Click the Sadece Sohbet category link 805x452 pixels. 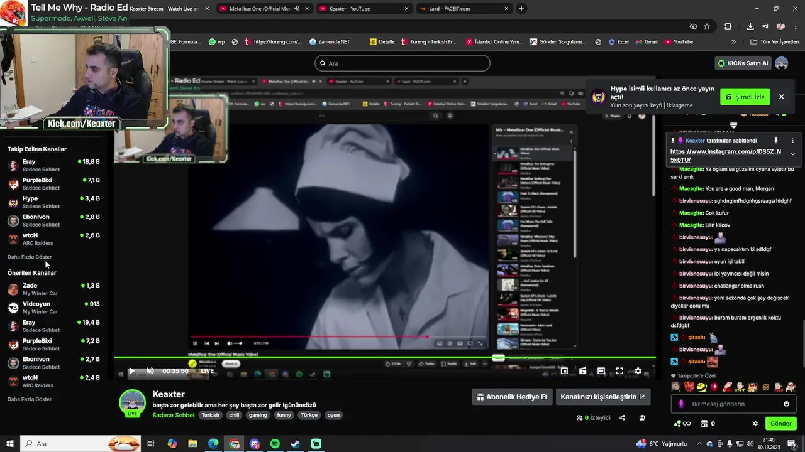[x=174, y=415]
